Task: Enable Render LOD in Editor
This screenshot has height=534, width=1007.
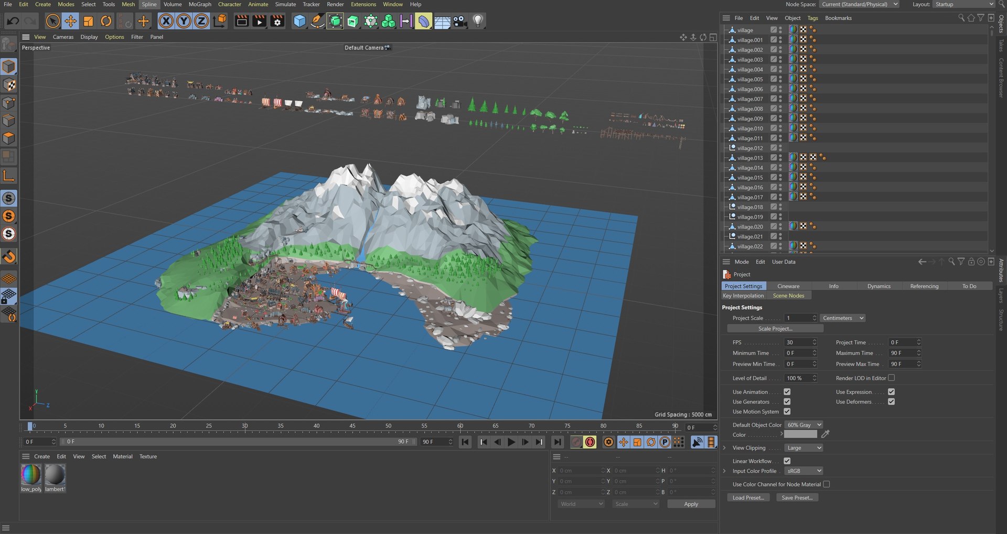Action: pos(891,378)
